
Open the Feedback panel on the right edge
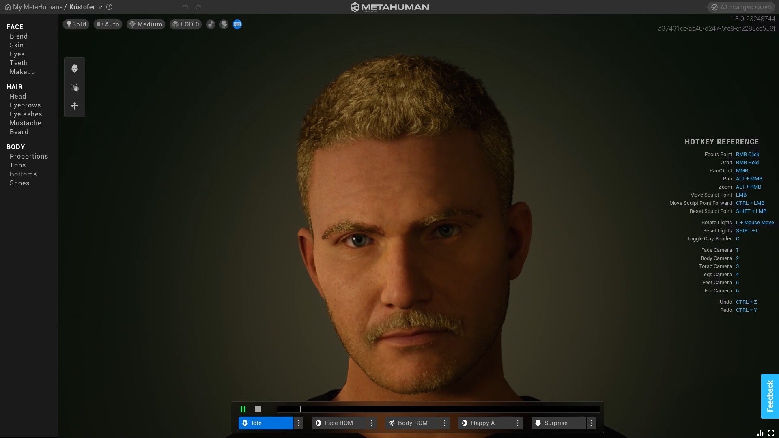pyautogui.click(x=770, y=396)
